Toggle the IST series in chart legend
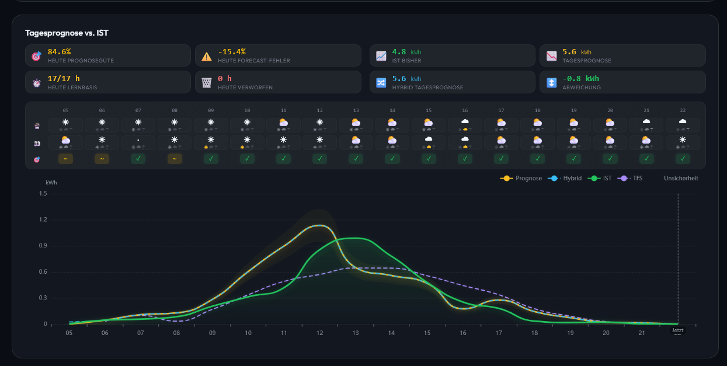This screenshot has width=727, height=366. click(x=600, y=178)
